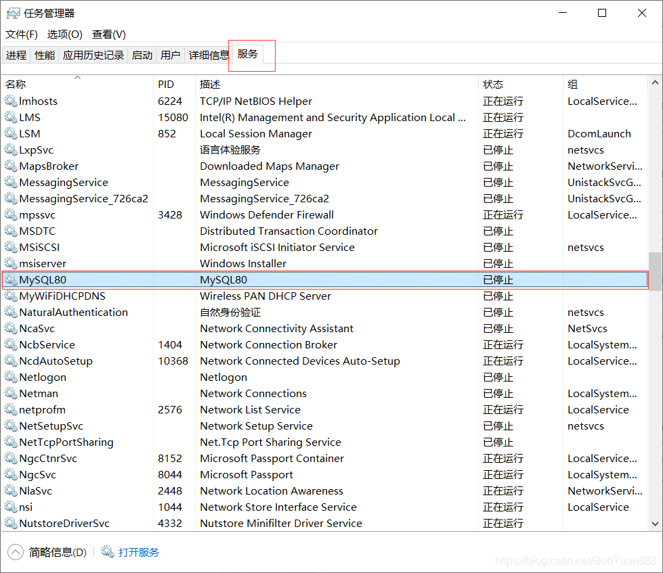Select the MessagingService service name
This screenshot has width=663, height=573.
64,183
